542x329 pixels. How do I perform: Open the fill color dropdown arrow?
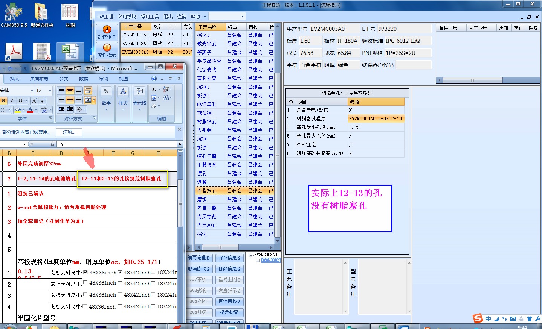(23, 110)
